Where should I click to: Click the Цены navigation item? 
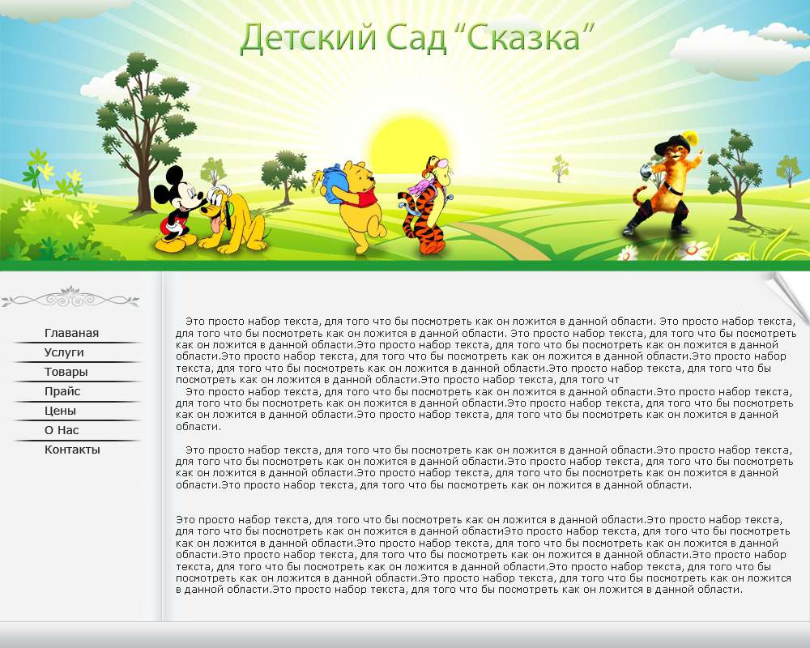click(61, 411)
